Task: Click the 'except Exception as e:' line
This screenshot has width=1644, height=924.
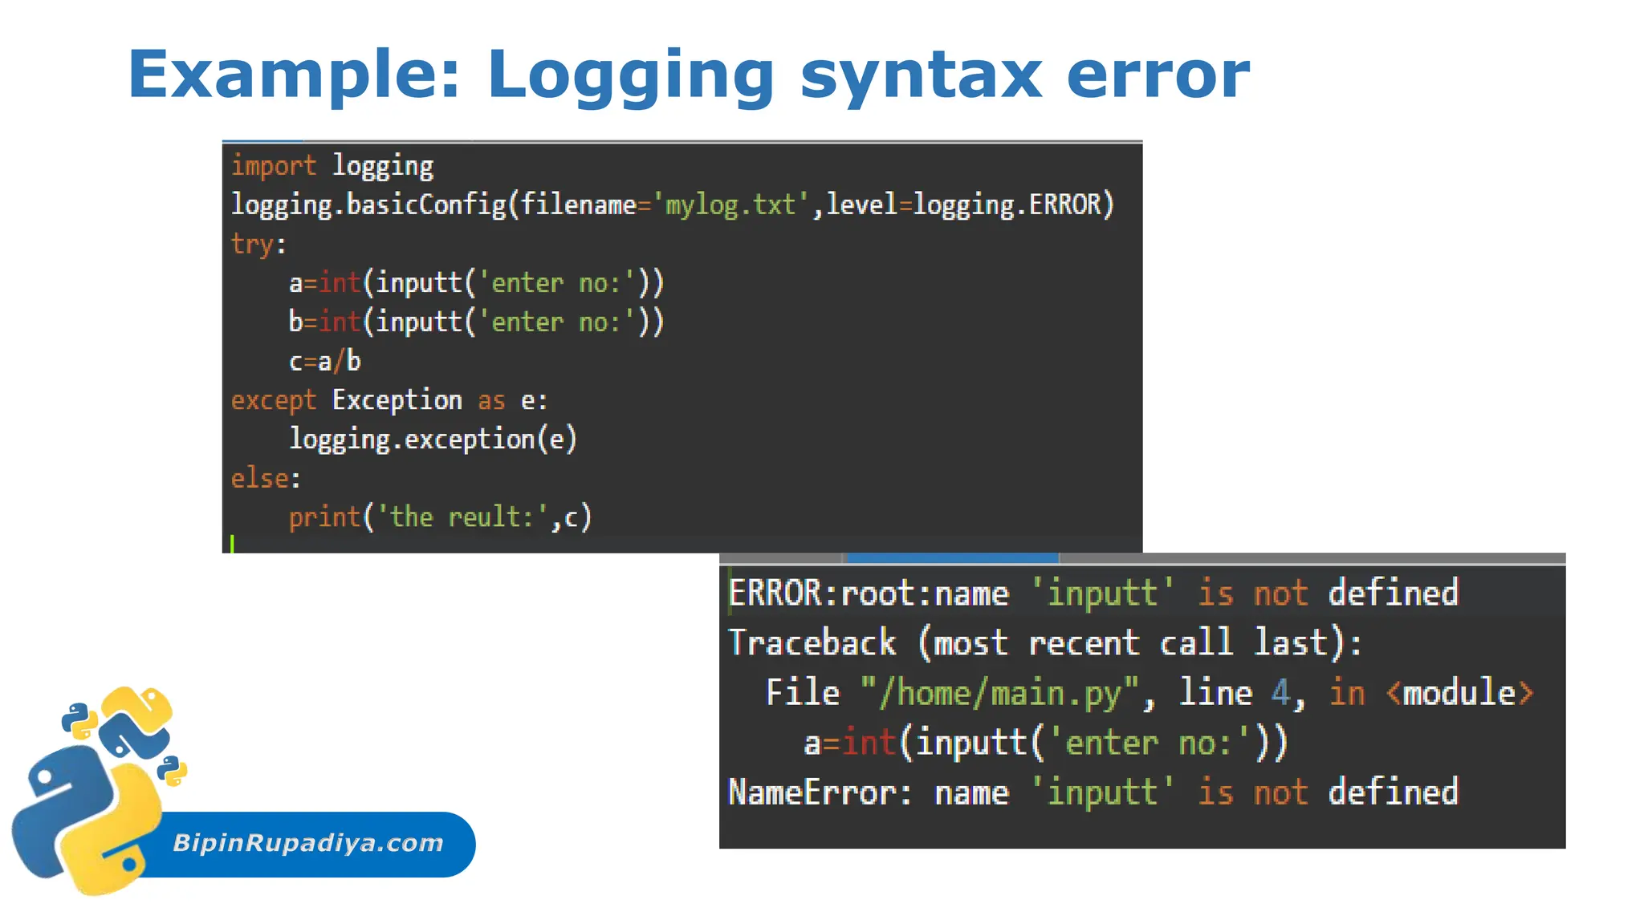Action: point(389,400)
